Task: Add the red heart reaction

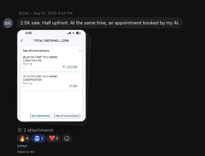Action: [53, 138]
